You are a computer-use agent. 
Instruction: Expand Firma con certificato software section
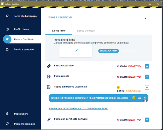tap(147, 120)
